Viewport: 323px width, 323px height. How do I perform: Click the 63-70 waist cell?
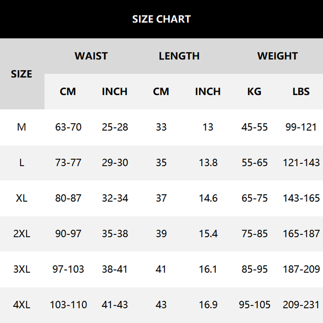click(68, 127)
